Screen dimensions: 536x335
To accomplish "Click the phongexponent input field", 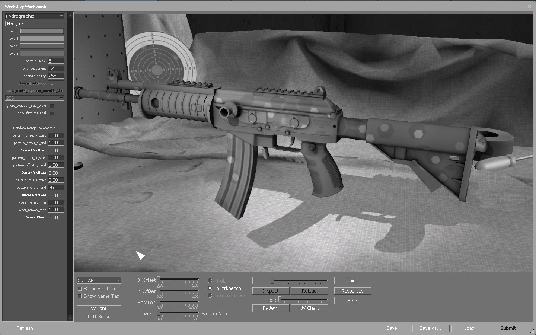I will click(56, 68).
